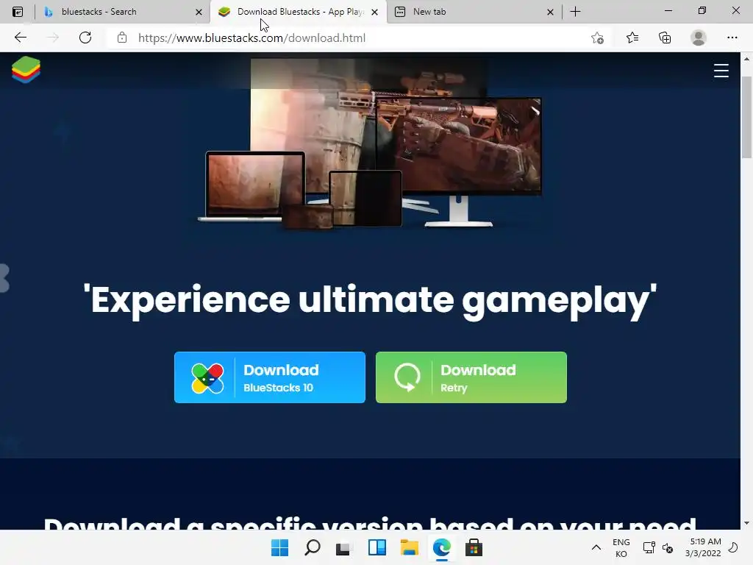The image size is (753, 565).
Task: Focus the address bar URL field
Action: coord(346,38)
